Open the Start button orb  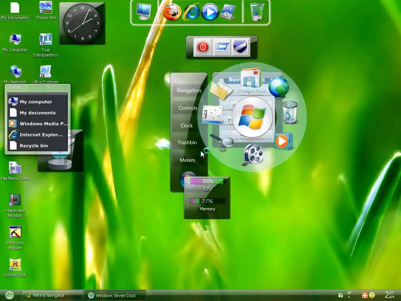pyautogui.click(x=9, y=295)
